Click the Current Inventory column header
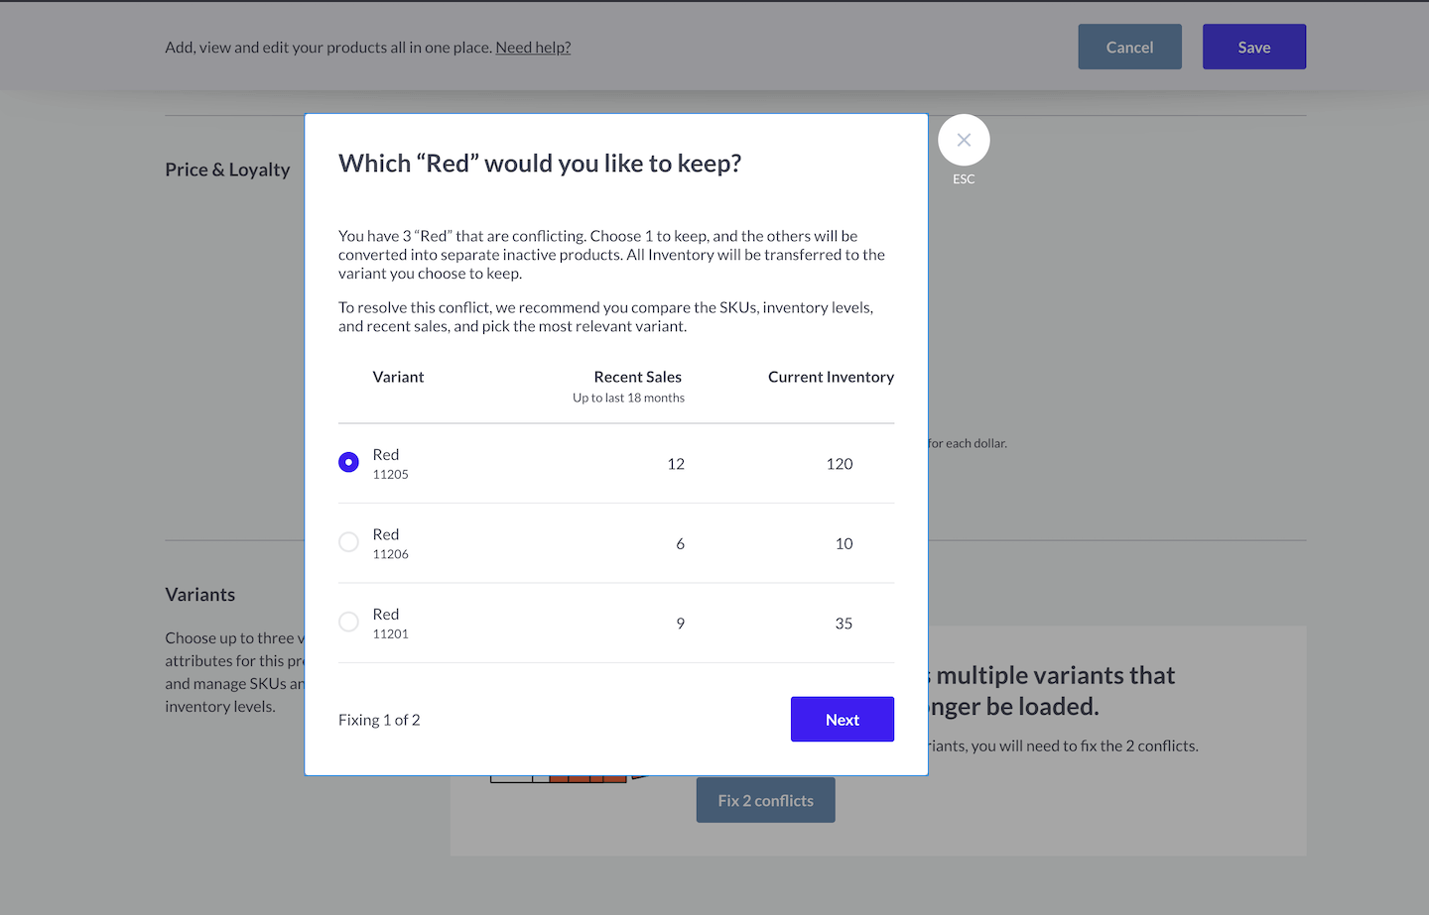Image resolution: width=1429 pixels, height=915 pixels. click(x=831, y=378)
